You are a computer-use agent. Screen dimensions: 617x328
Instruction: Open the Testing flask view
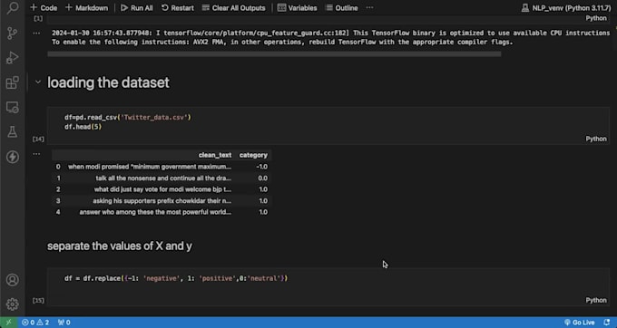pos(13,132)
